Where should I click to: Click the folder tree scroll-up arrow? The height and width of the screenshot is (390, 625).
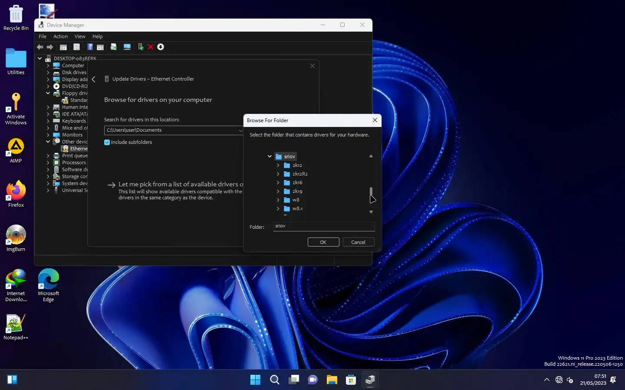click(x=371, y=156)
